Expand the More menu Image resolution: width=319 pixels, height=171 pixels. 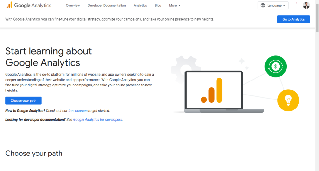pyautogui.click(x=175, y=6)
